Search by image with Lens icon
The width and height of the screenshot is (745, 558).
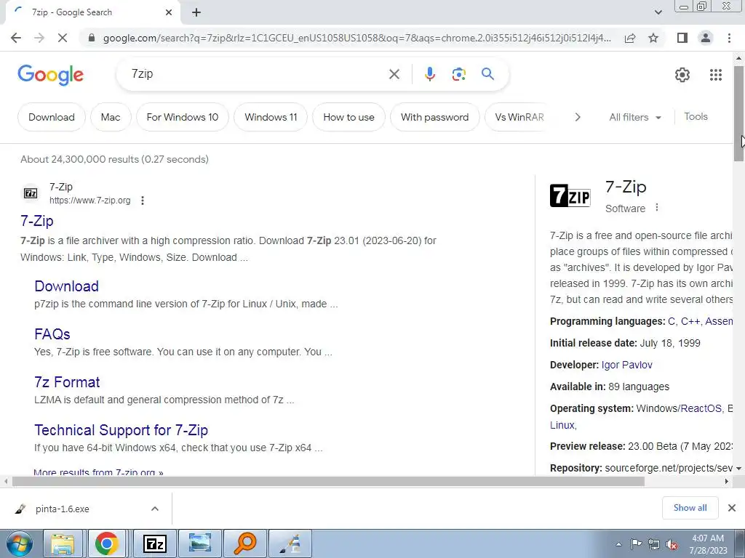(458, 74)
